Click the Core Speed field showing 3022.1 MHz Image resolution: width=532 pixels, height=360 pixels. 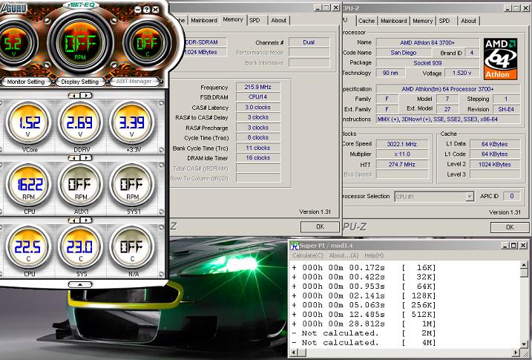402,144
